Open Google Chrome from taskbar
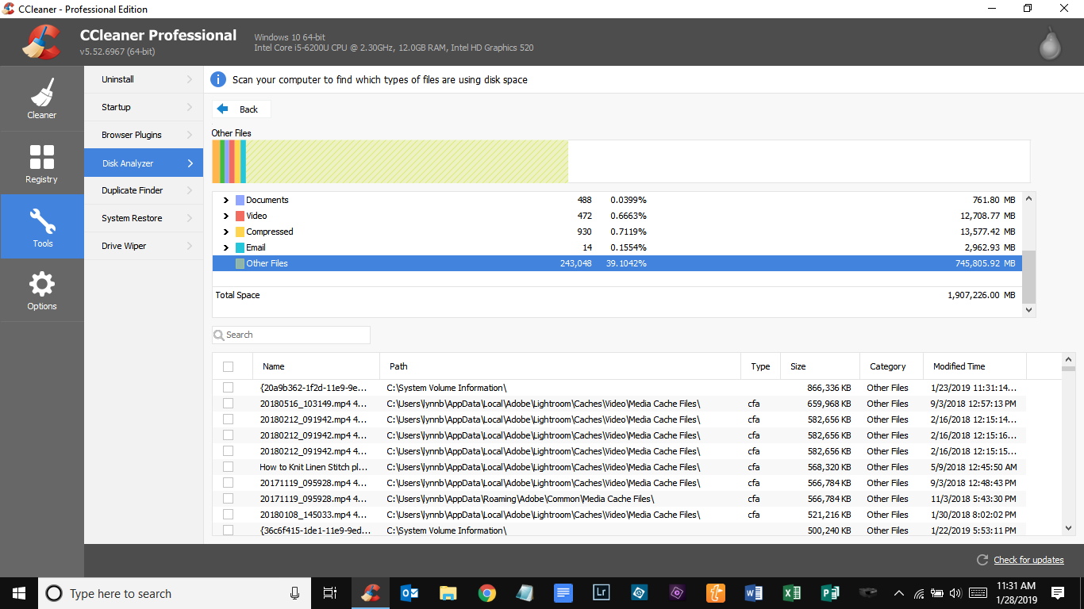 point(487,593)
